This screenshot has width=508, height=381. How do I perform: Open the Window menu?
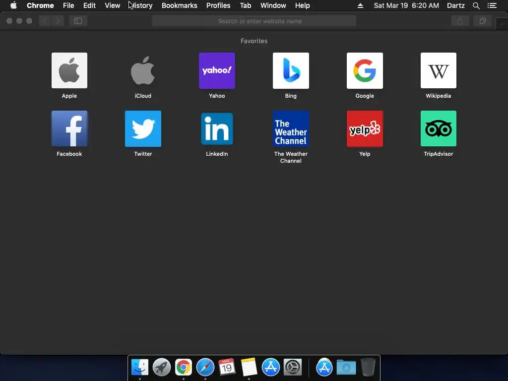tap(273, 5)
